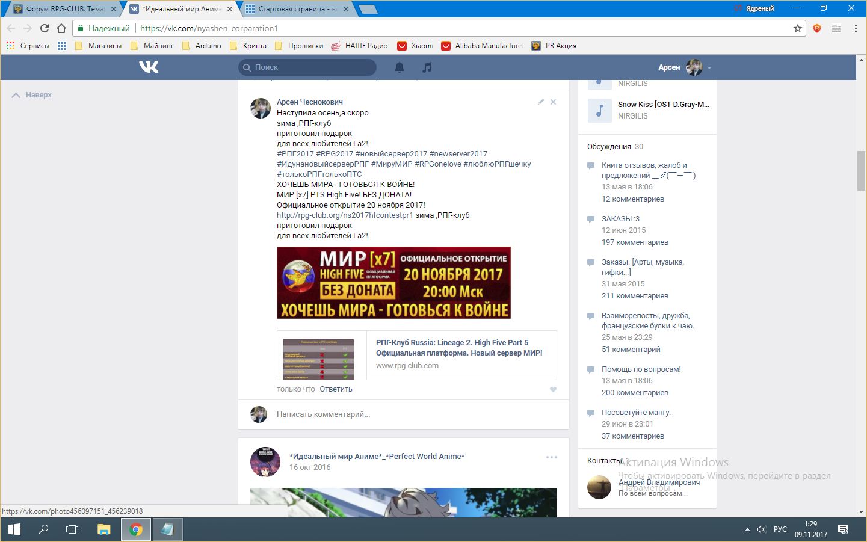Go to top with Наверх
Image resolution: width=867 pixels, height=542 pixels.
click(x=32, y=95)
